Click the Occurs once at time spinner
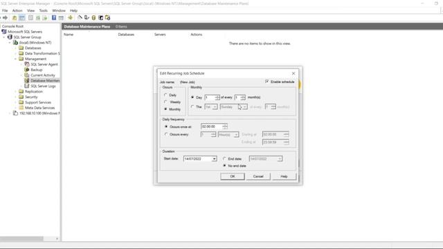Viewport: 443px width, 249px height. pos(225,127)
